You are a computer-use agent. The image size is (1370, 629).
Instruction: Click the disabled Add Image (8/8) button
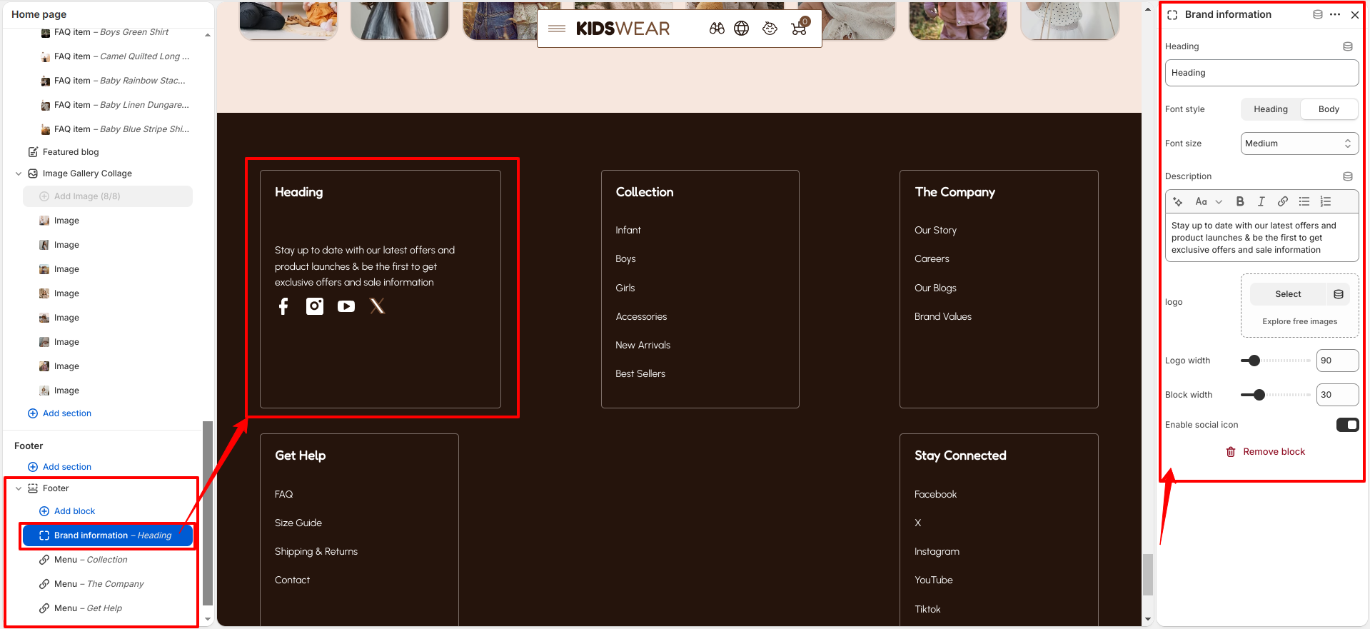108,196
